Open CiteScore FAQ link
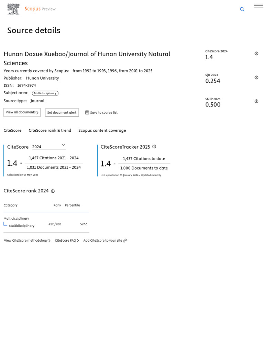Viewport: 264px width, 353px height. 67,241
